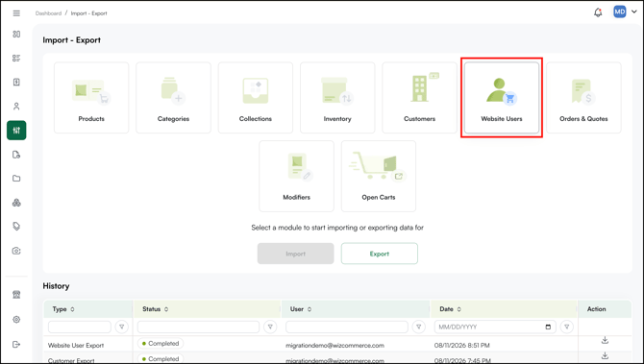Open the stacked cubes icon in sidebar
Screen dimensions: 644x364
(x=16, y=203)
